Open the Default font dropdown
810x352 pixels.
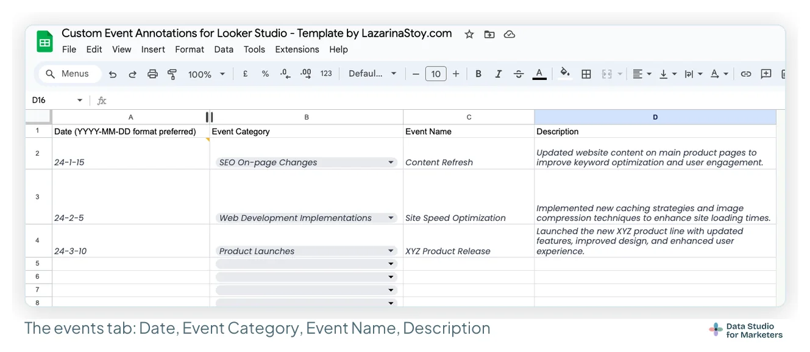coord(372,74)
